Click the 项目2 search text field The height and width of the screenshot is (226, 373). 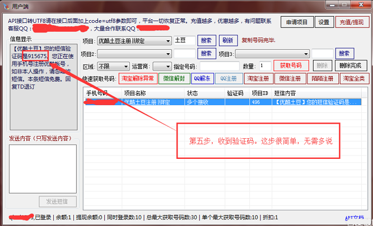point(185,54)
